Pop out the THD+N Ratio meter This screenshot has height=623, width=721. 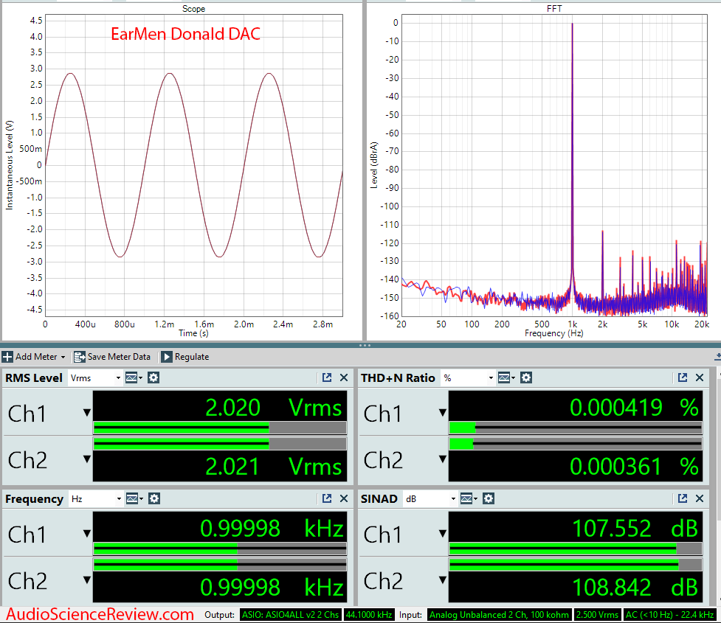683,377
